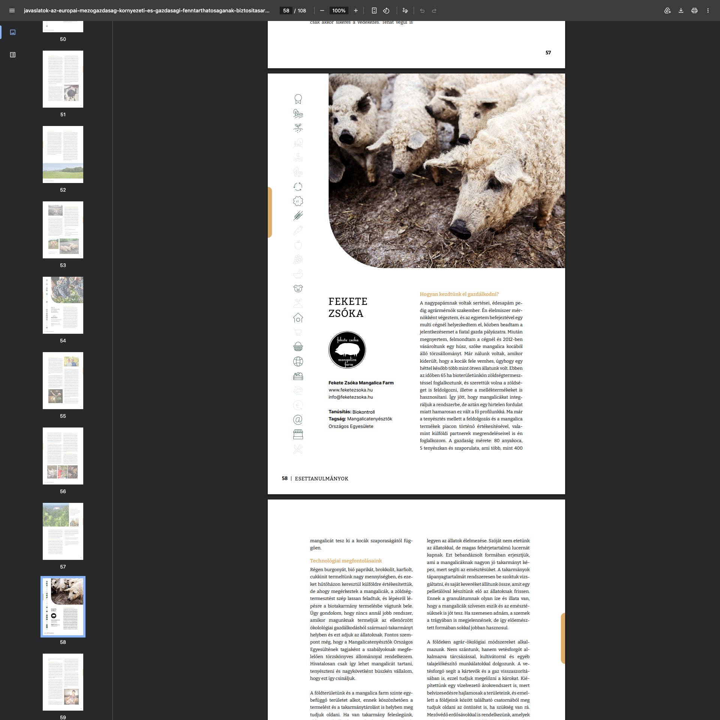Switch to thumbnails view in sidebar
The image size is (720, 720).
[13, 32]
